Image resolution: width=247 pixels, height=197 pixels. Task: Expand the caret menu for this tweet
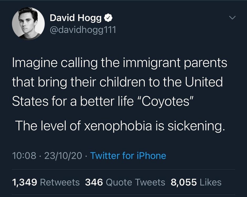click(x=232, y=18)
